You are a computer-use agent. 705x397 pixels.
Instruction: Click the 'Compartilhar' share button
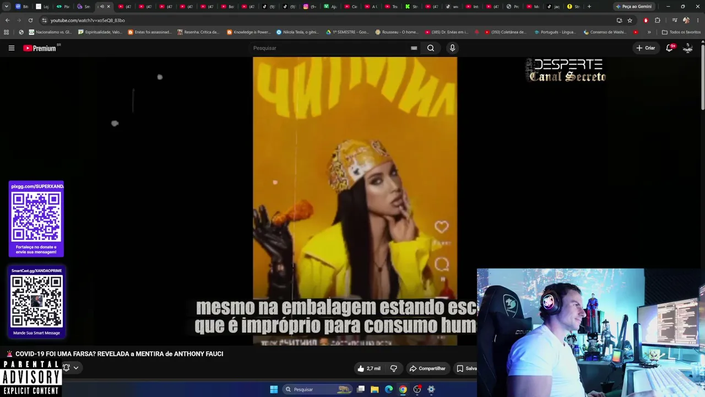tap(427, 368)
